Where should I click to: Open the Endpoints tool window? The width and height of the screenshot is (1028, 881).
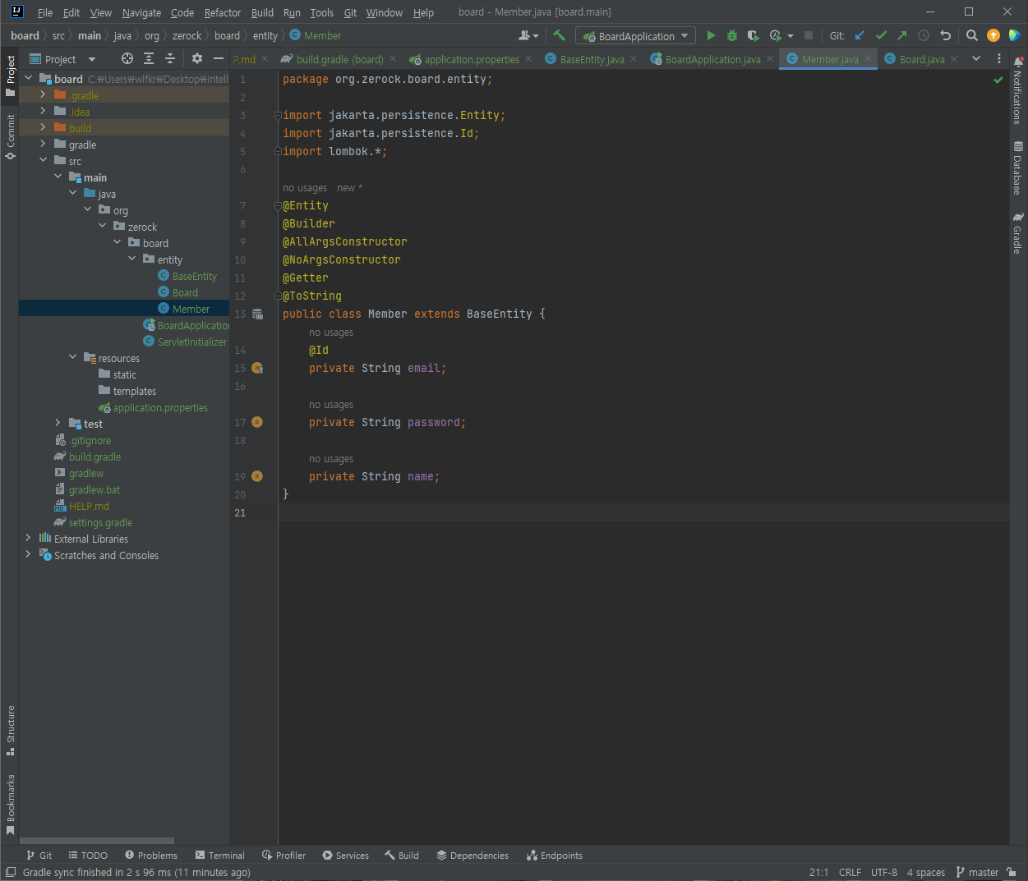point(555,855)
